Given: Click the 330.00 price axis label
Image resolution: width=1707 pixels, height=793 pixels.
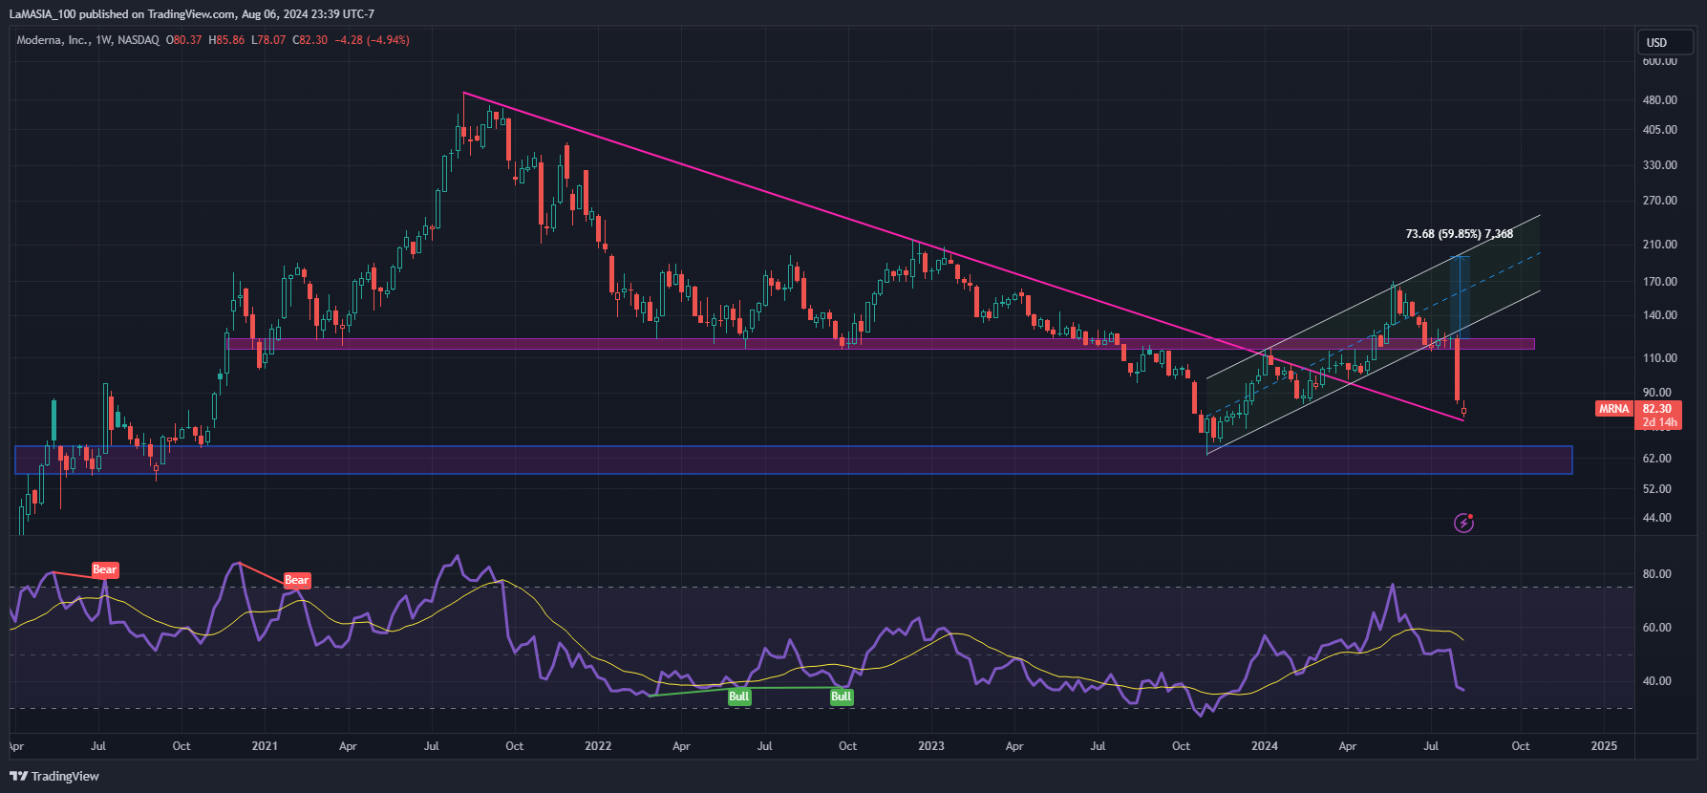Looking at the screenshot, I should [1659, 165].
